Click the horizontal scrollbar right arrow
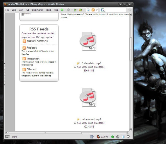 click(128, 133)
